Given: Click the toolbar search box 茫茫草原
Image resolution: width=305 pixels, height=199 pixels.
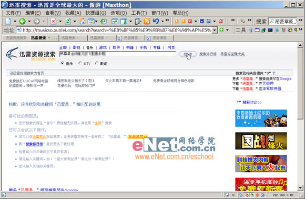Looking at the screenshot, I should pyautogui.click(x=283, y=21).
